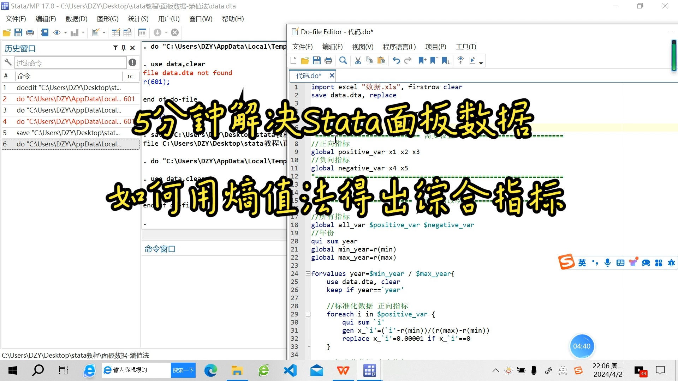The height and width of the screenshot is (381, 678).
Task: Click Copy icon in editor toolbar
Action: pyautogui.click(x=370, y=61)
